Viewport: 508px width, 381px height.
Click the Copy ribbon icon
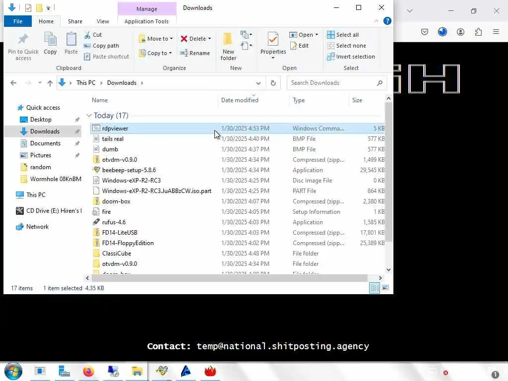click(x=50, y=40)
